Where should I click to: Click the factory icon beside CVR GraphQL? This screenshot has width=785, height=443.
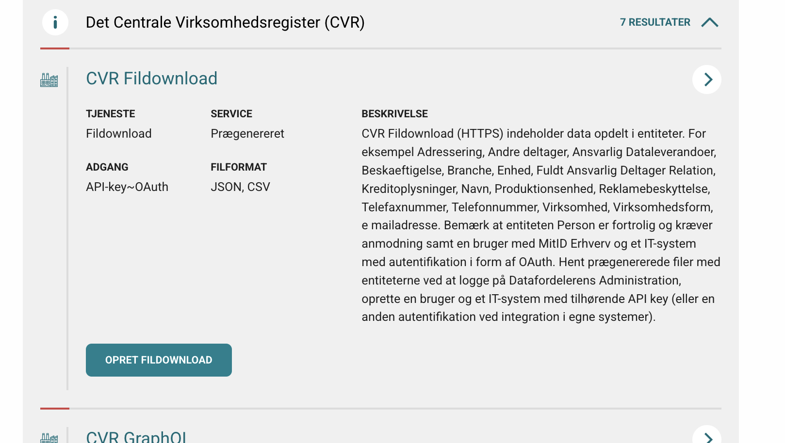[49, 438]
